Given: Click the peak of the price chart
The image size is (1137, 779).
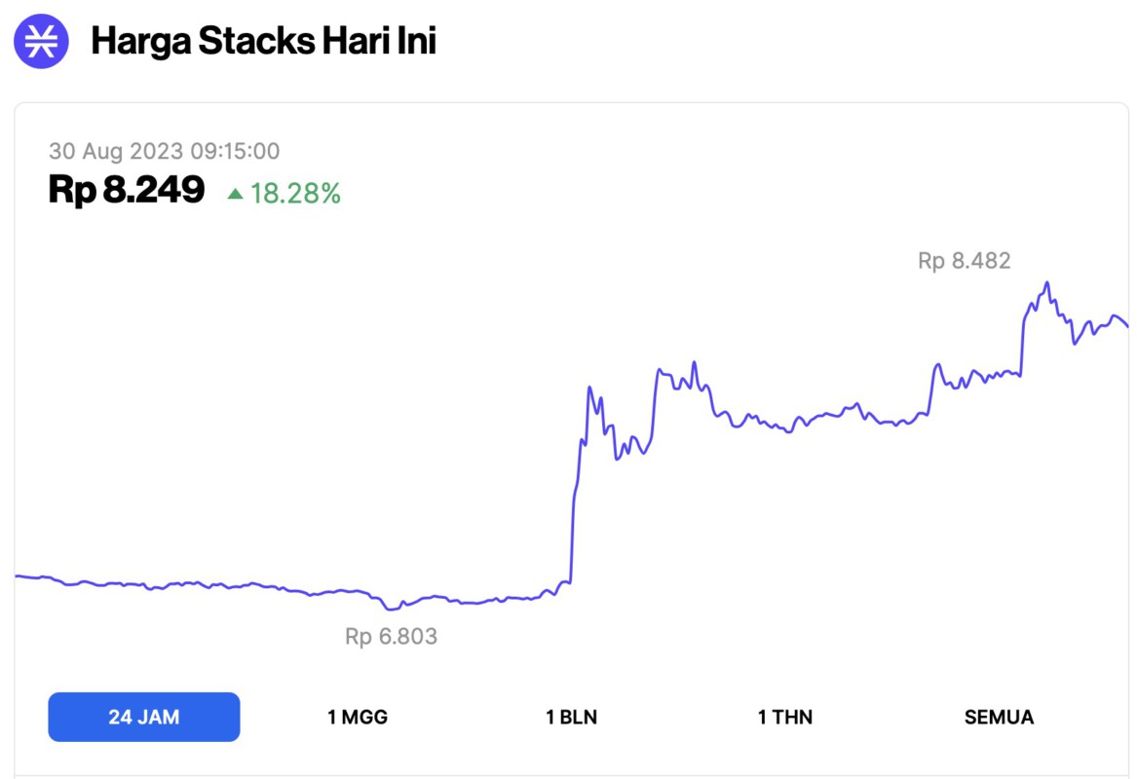Looking at the screenshot, I should (1048, 280).
